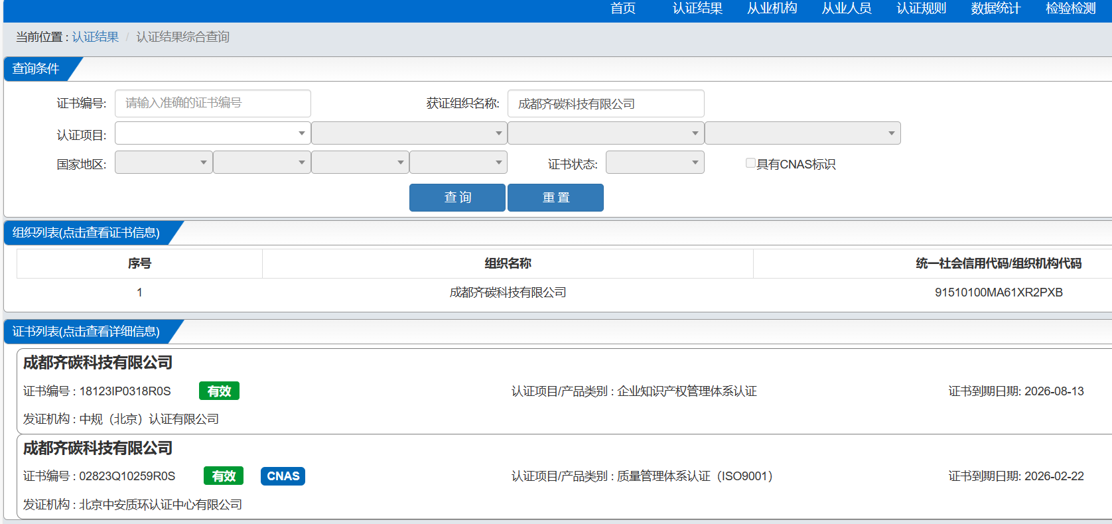Click company title of the second certificate card

point(98,448)
